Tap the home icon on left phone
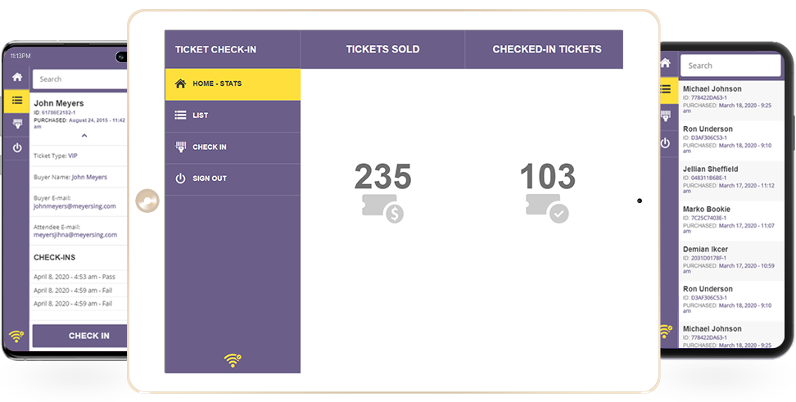This screenshot has height=402, width=796. click(x=17, y=77)
